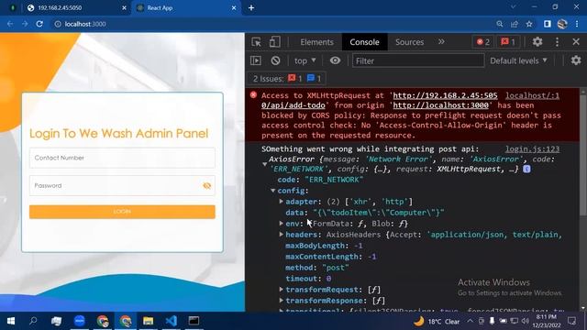The height and width of the screenshot is (330, 587).
Task: Toggle the device toolbar icon
Action: click(275, 42)
